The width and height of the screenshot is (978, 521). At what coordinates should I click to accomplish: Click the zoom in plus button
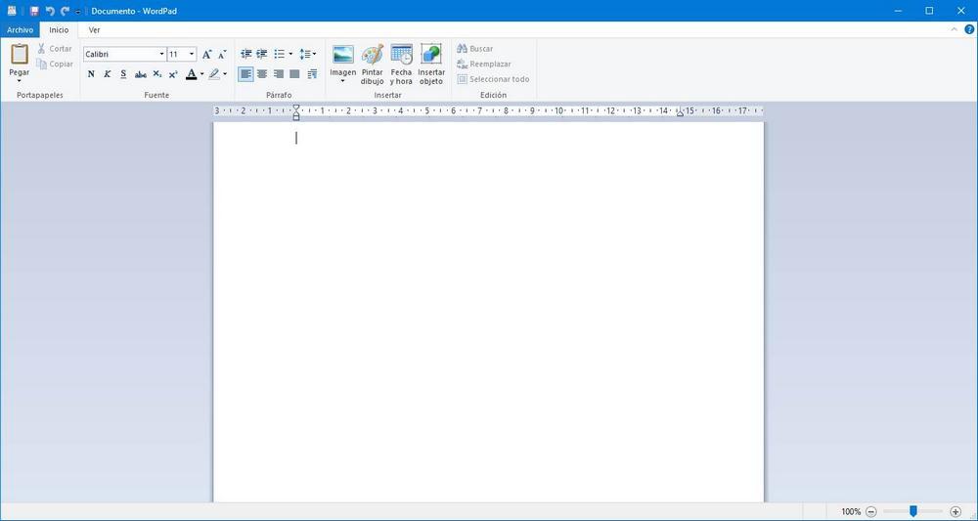point(955,511)
